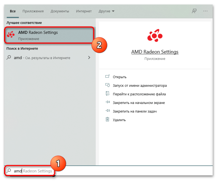This screenshot has width=217, height=181.
Task: Click the pin icon for панели задач
Action: [107, 111]
